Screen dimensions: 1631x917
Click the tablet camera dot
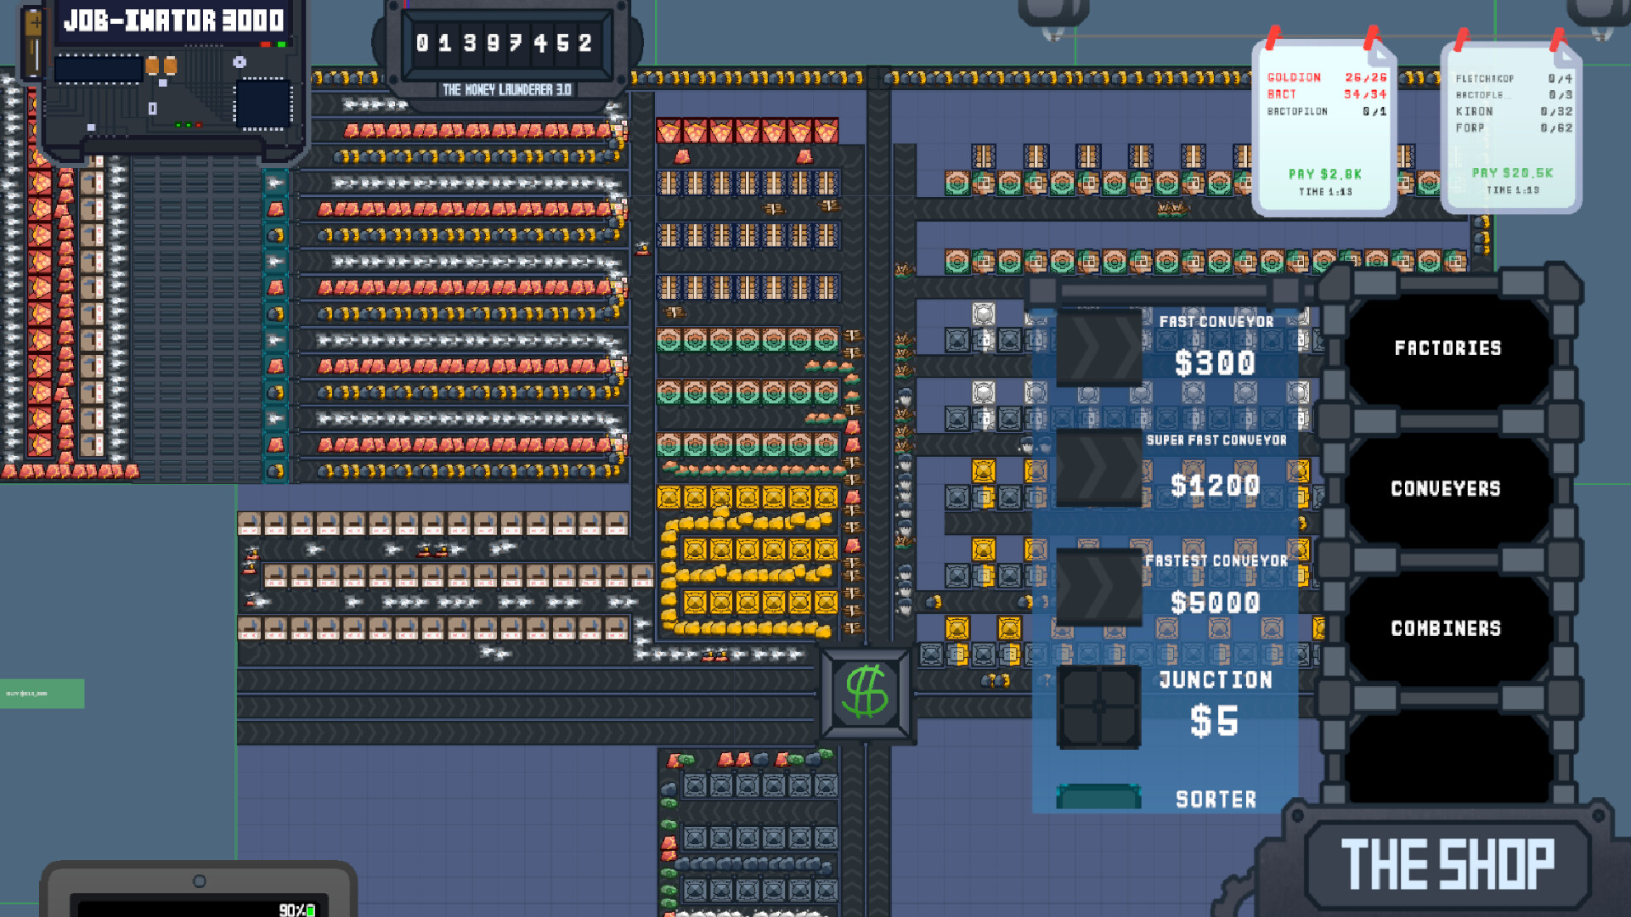(200, 881)
